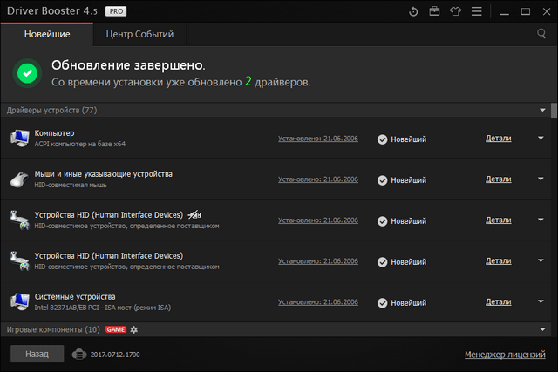Collapse the Драйверы устройств (77) section

click(x=541, y=111)
